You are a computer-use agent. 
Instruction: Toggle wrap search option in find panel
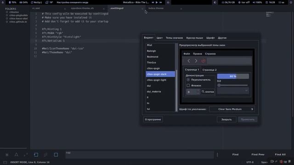[x=36, y=155]
